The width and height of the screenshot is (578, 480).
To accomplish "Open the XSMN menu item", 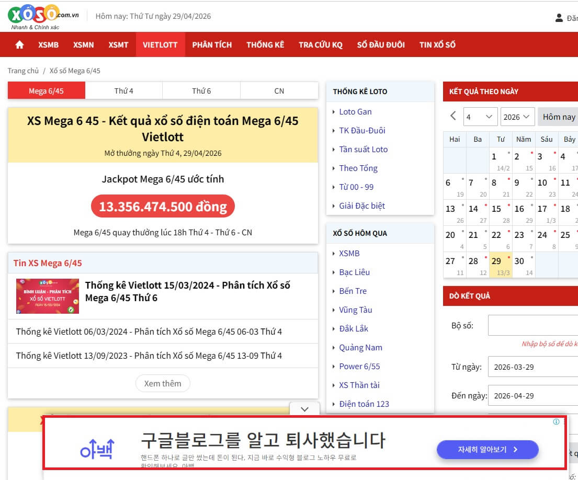I will [x=83, y=44].
